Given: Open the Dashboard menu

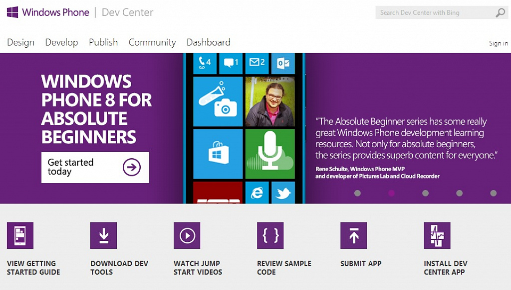Looking at the screenshot, I should pyautogui.click(x=209, y=43).
